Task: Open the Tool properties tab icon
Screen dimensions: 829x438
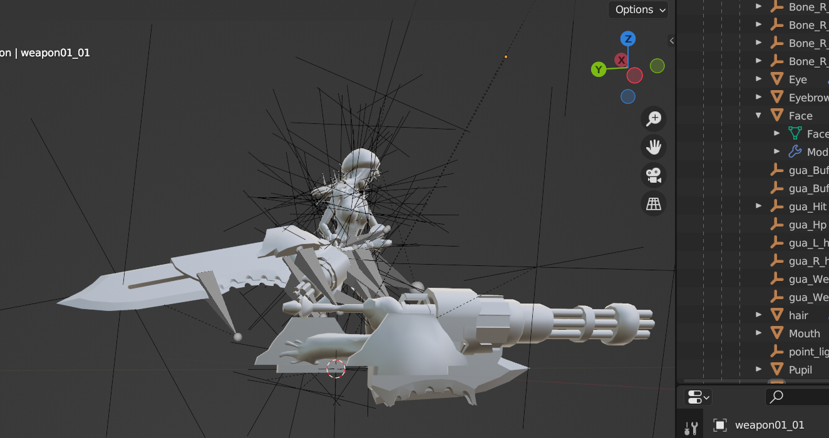Action: (691, 428)
